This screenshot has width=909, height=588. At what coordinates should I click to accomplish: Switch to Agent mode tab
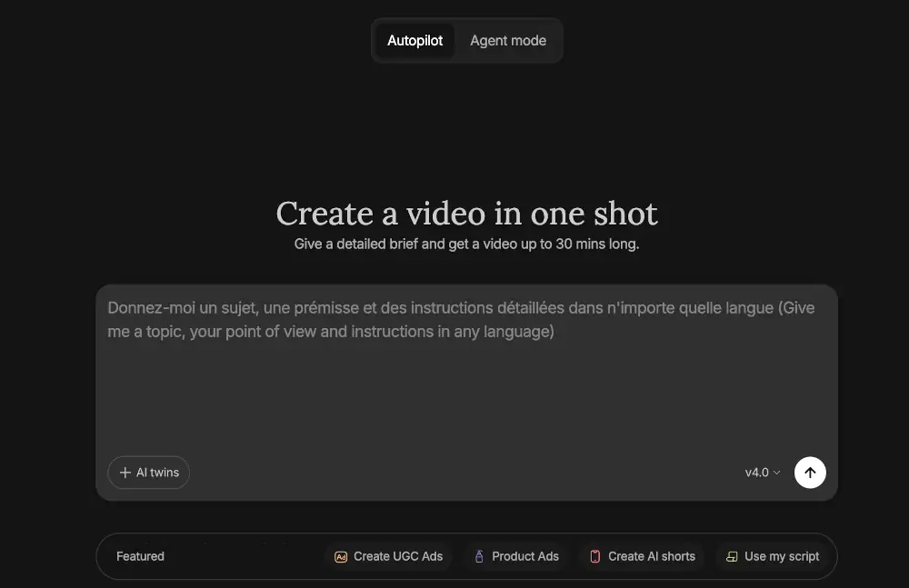click(508, 41)
